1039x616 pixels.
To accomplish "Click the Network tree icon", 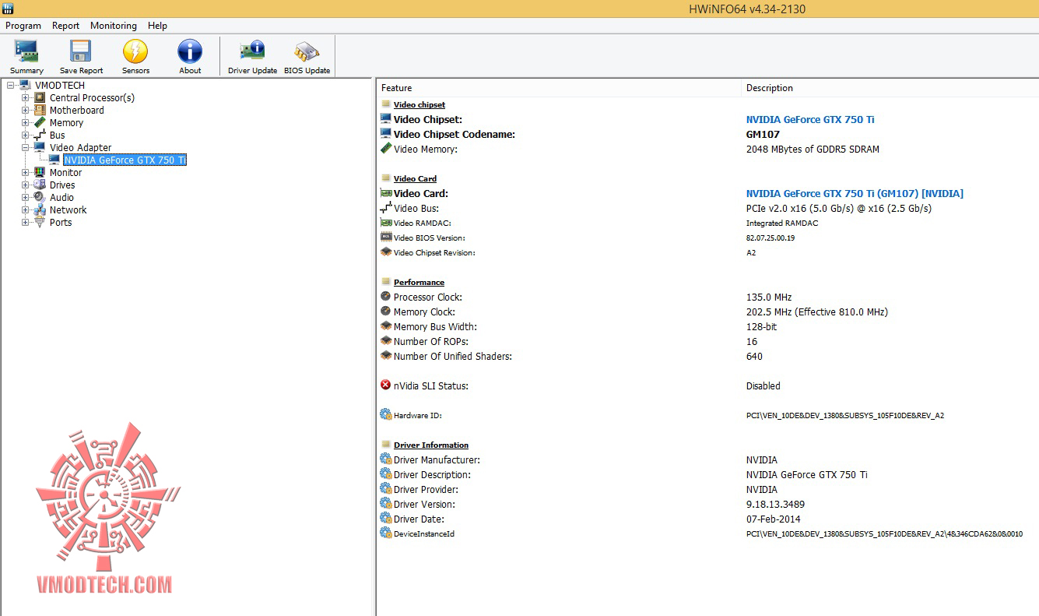I will click(40, 209).
